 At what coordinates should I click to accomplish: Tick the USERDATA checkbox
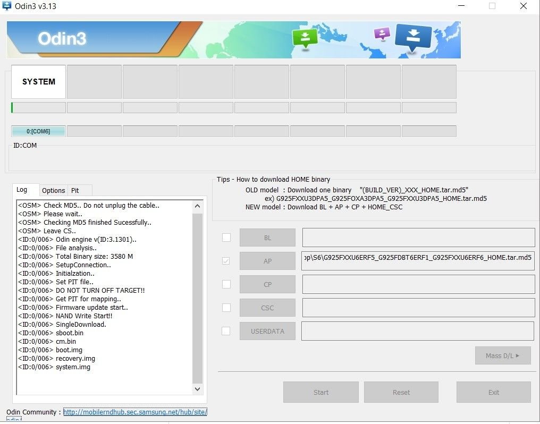(226, 331)
